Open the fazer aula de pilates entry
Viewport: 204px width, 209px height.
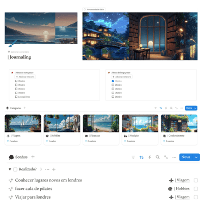pos(34,189)
